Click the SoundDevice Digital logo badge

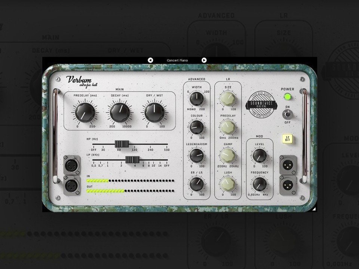pyautogui.click(x=261, y=104)
